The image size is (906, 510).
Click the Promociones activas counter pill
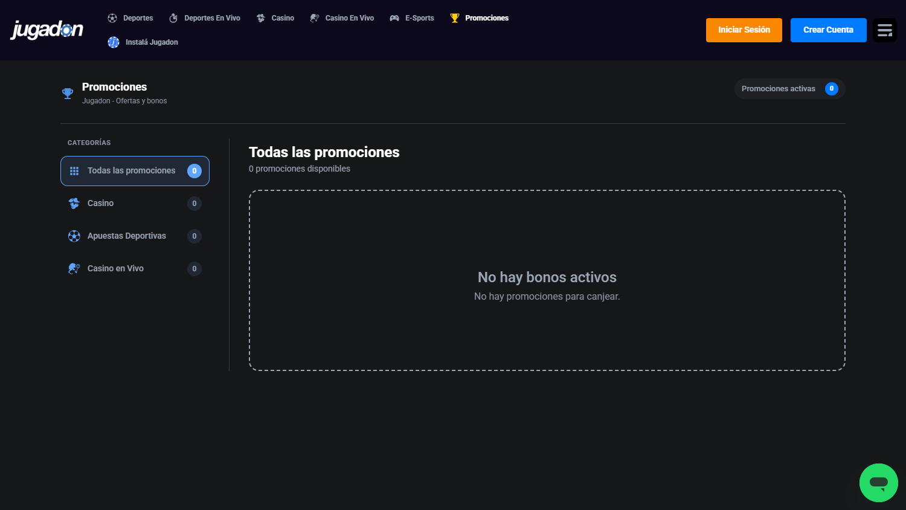789,89
